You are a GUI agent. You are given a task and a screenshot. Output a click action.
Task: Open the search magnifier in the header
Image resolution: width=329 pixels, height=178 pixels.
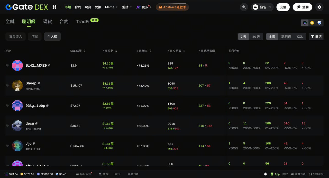(244, 7)
